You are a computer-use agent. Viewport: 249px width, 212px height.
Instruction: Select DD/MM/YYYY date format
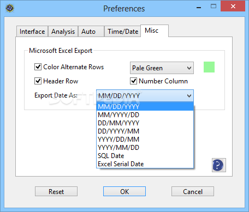coord(145,123)
